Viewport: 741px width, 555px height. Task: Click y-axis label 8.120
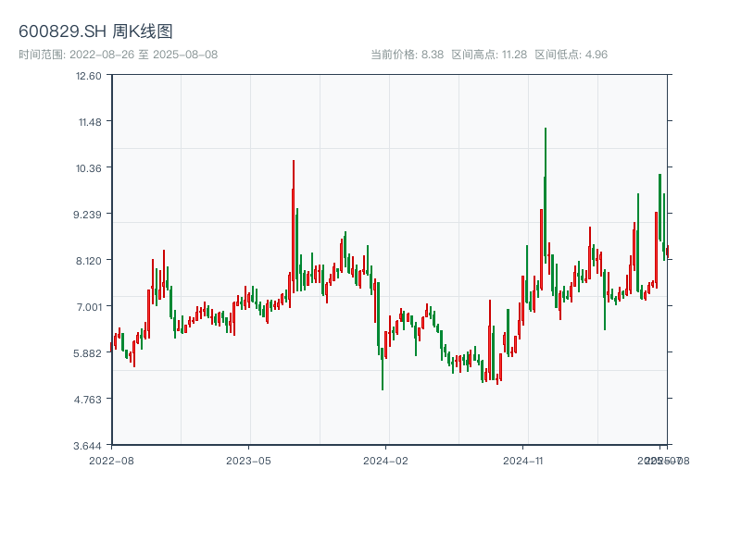pos(88,261)
